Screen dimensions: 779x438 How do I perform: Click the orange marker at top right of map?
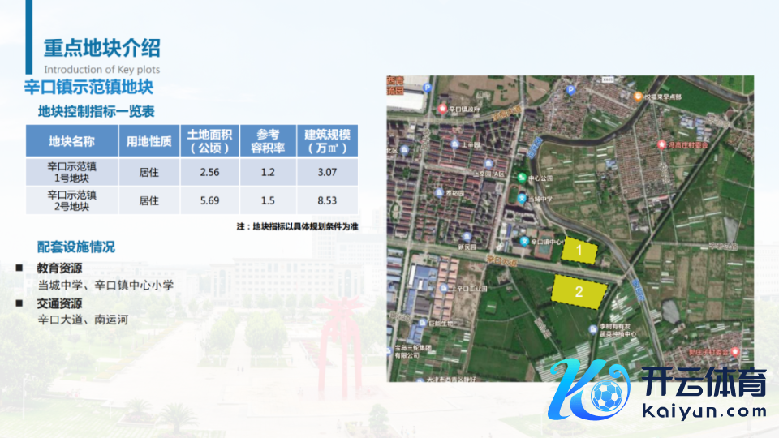coord(639,97)
